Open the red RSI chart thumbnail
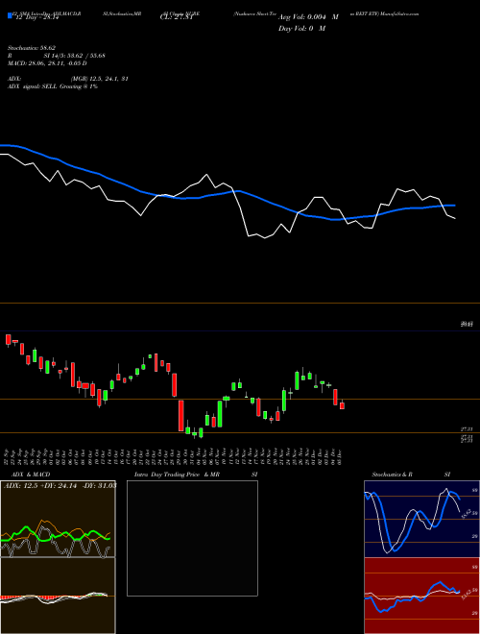480x634 pixels. coord(421,596)
